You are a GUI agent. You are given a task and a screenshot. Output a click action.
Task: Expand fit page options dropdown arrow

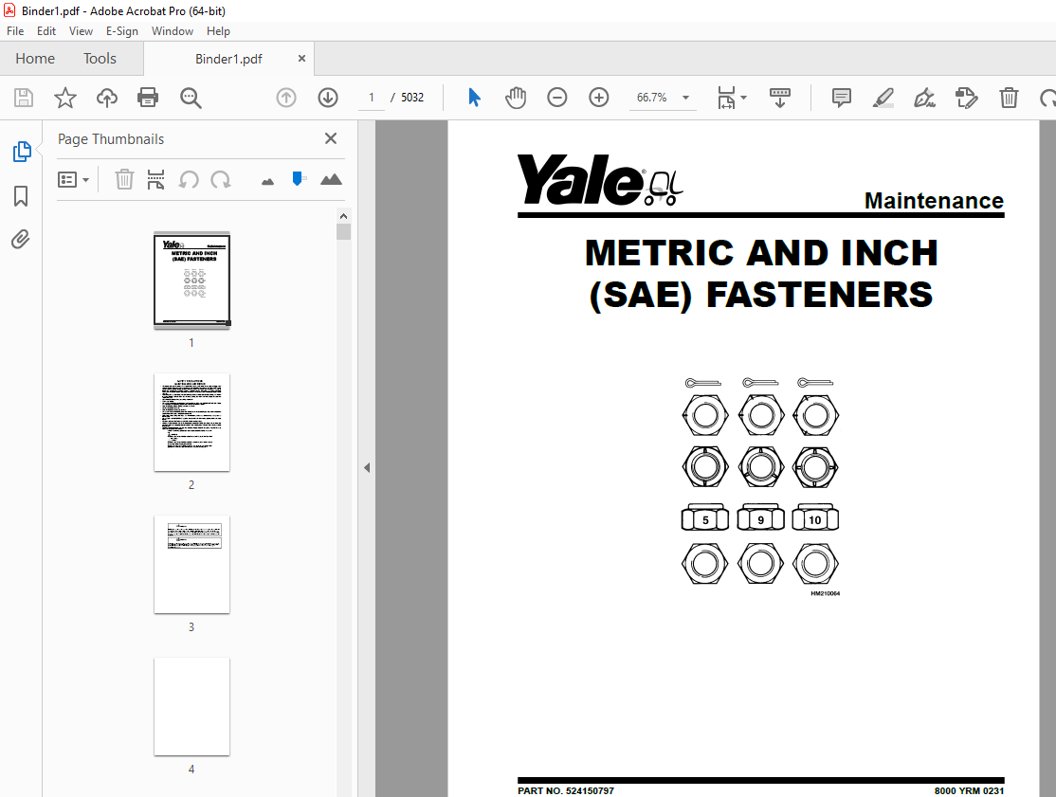tap(743, 98)
